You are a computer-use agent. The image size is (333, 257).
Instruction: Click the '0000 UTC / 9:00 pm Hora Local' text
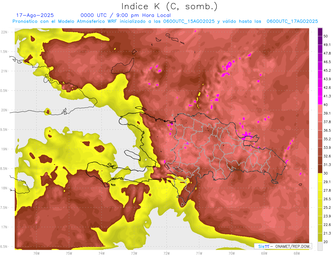(x=126, y=15)
